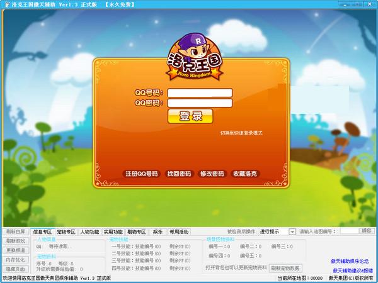Viewport: 378px width, 283px height.
Task: Click the QQ密码 password field
Action: coord(200,103)
